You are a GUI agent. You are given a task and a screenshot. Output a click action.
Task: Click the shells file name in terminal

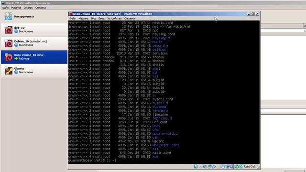pyautogui.click(x=158, y=65)
